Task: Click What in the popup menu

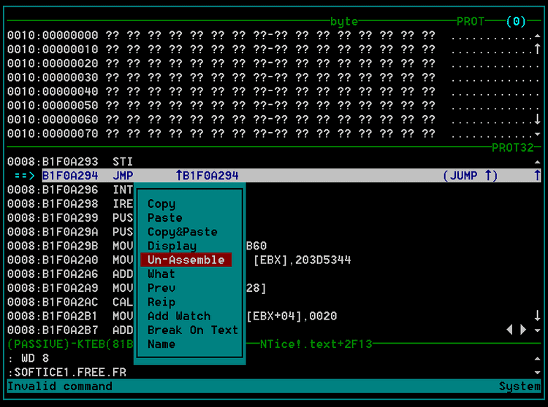Action: pyautogui.click(x=161, y=274)
